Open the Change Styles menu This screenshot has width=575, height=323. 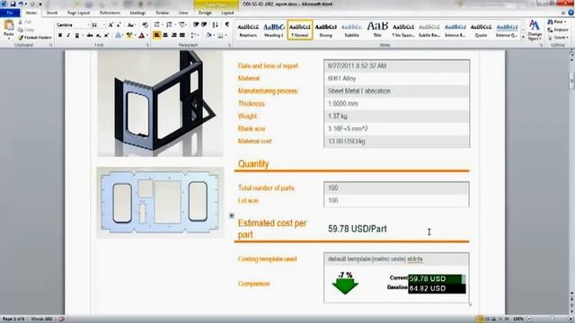(x=535, y=30)
